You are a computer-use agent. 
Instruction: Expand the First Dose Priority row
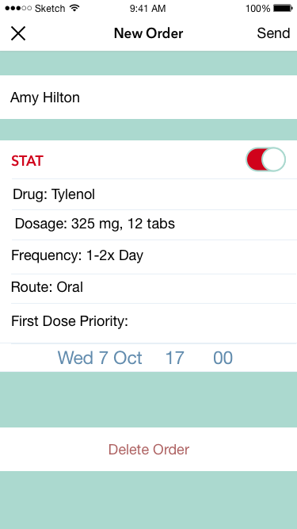pyautogui.click(x=154, y=321)
